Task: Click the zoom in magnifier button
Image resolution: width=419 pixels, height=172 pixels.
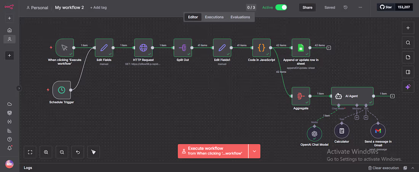Action: click(46, 152)
